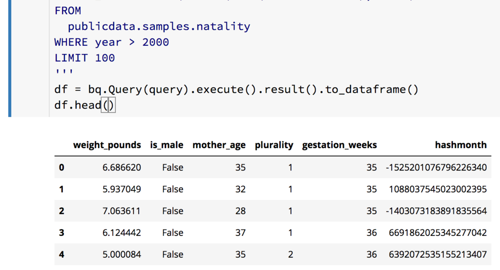Click the WHERE year > 2000 line
The image size is (500, 270).
point(111,42)
